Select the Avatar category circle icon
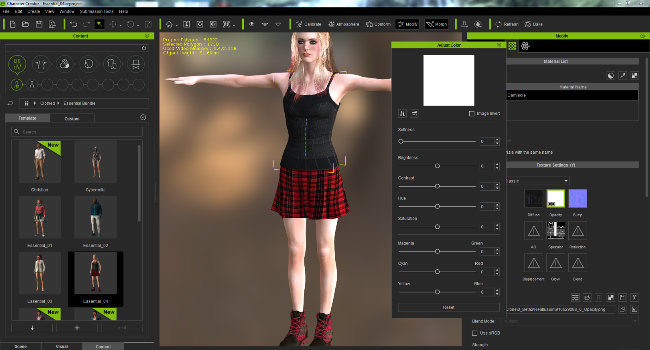The width and height of the screenshot is (650, 350). [17, 64]
